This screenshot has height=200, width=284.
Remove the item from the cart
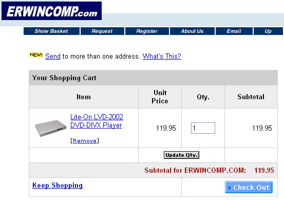(x=85, y=141)
